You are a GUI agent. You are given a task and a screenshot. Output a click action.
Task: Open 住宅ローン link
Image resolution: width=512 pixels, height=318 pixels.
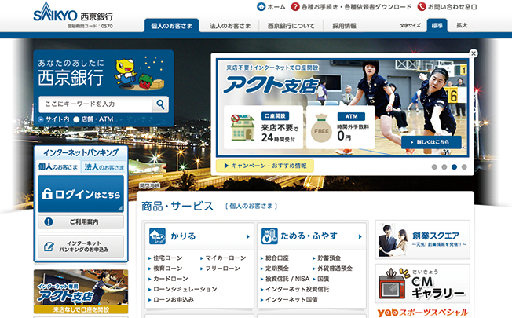pos(167,258)
